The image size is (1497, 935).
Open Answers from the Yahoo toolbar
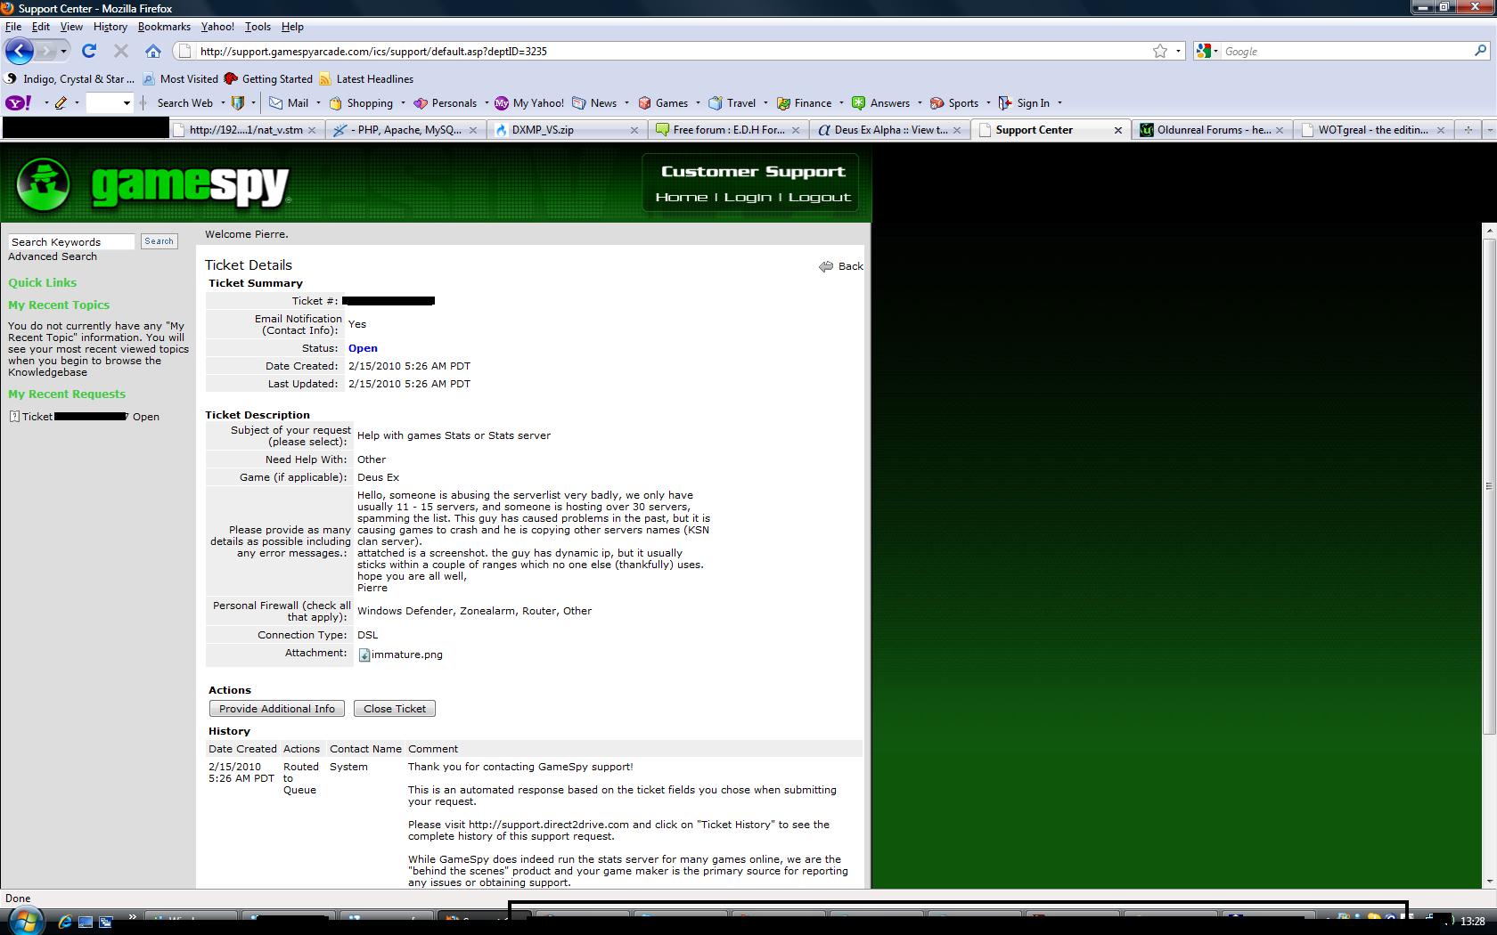(x=880, y=102)
